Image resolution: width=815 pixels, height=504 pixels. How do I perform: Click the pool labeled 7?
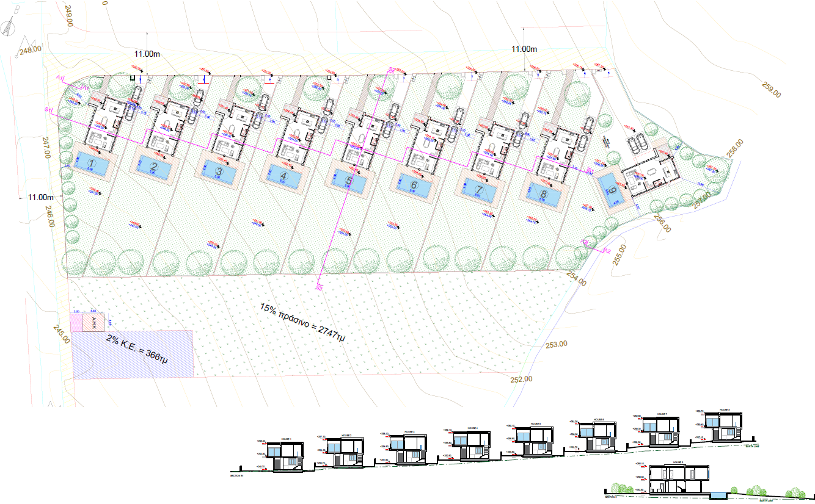[478, 190]
